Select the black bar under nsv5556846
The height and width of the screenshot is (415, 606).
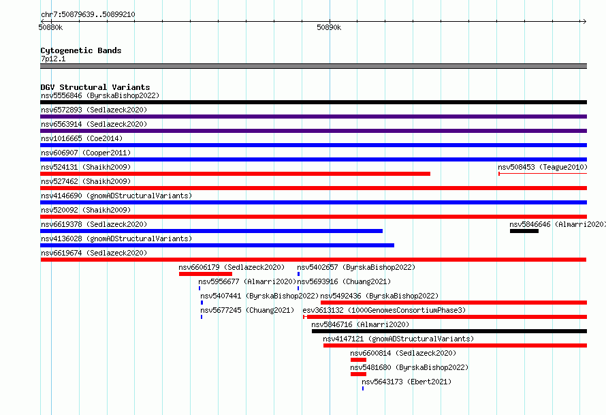313,102
